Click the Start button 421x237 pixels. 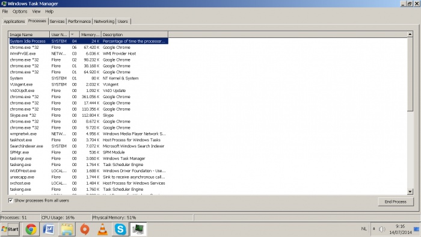pos(10,229)
